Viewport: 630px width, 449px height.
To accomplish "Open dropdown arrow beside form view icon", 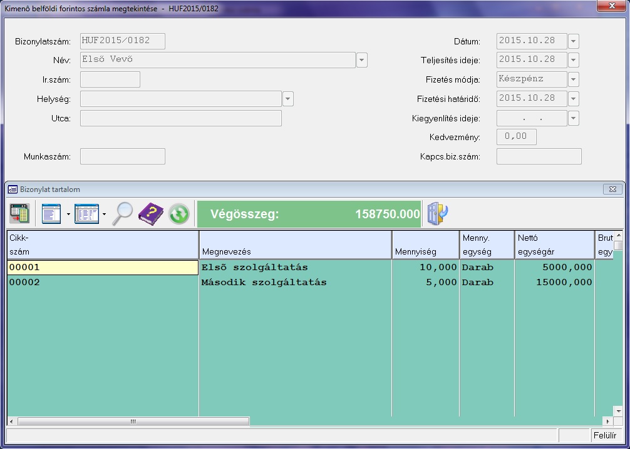I will [68, 214].
